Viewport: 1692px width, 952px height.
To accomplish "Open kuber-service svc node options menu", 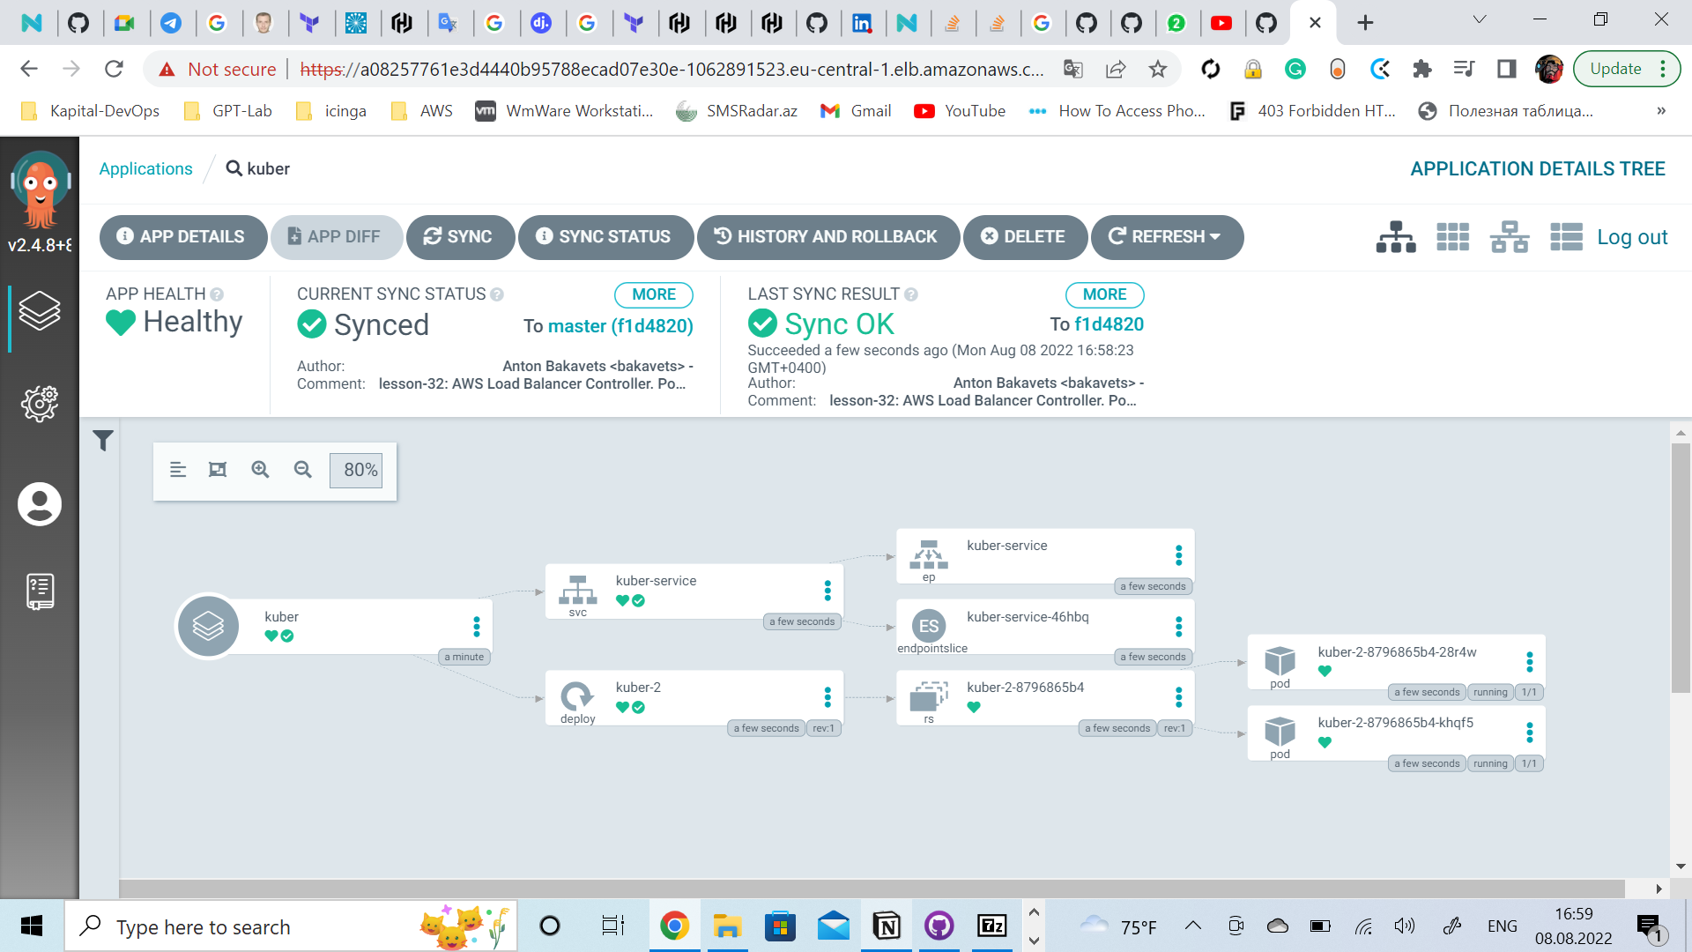I will point(827,590).
